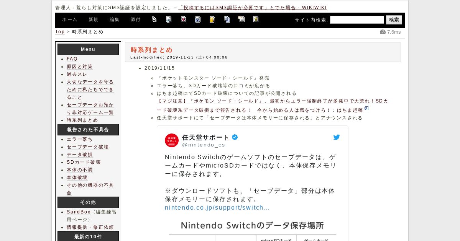Viewport: 460px width, 241px height.
Task: Click the 最新の10件 sidebar header
Action: tap(88, 236)
